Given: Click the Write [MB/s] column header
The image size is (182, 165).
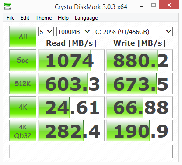Looking at the screenshot, I should 140,43.
